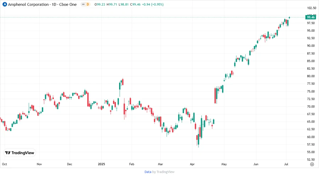Click the close value C99.46
This screenshot has height=176, width=319.
pyautogui.click(x=135, y=4)
